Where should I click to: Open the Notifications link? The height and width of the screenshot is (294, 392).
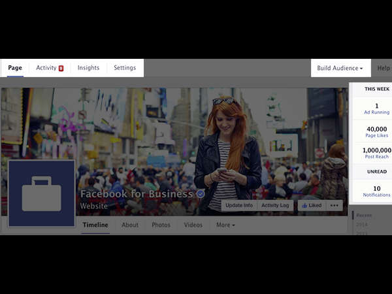(377, 195)
